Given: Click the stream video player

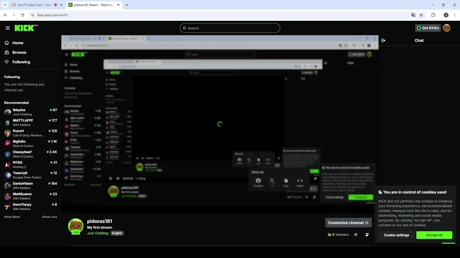Looking at the screenshot, I should pyautogui.click(x=220, y=124).
